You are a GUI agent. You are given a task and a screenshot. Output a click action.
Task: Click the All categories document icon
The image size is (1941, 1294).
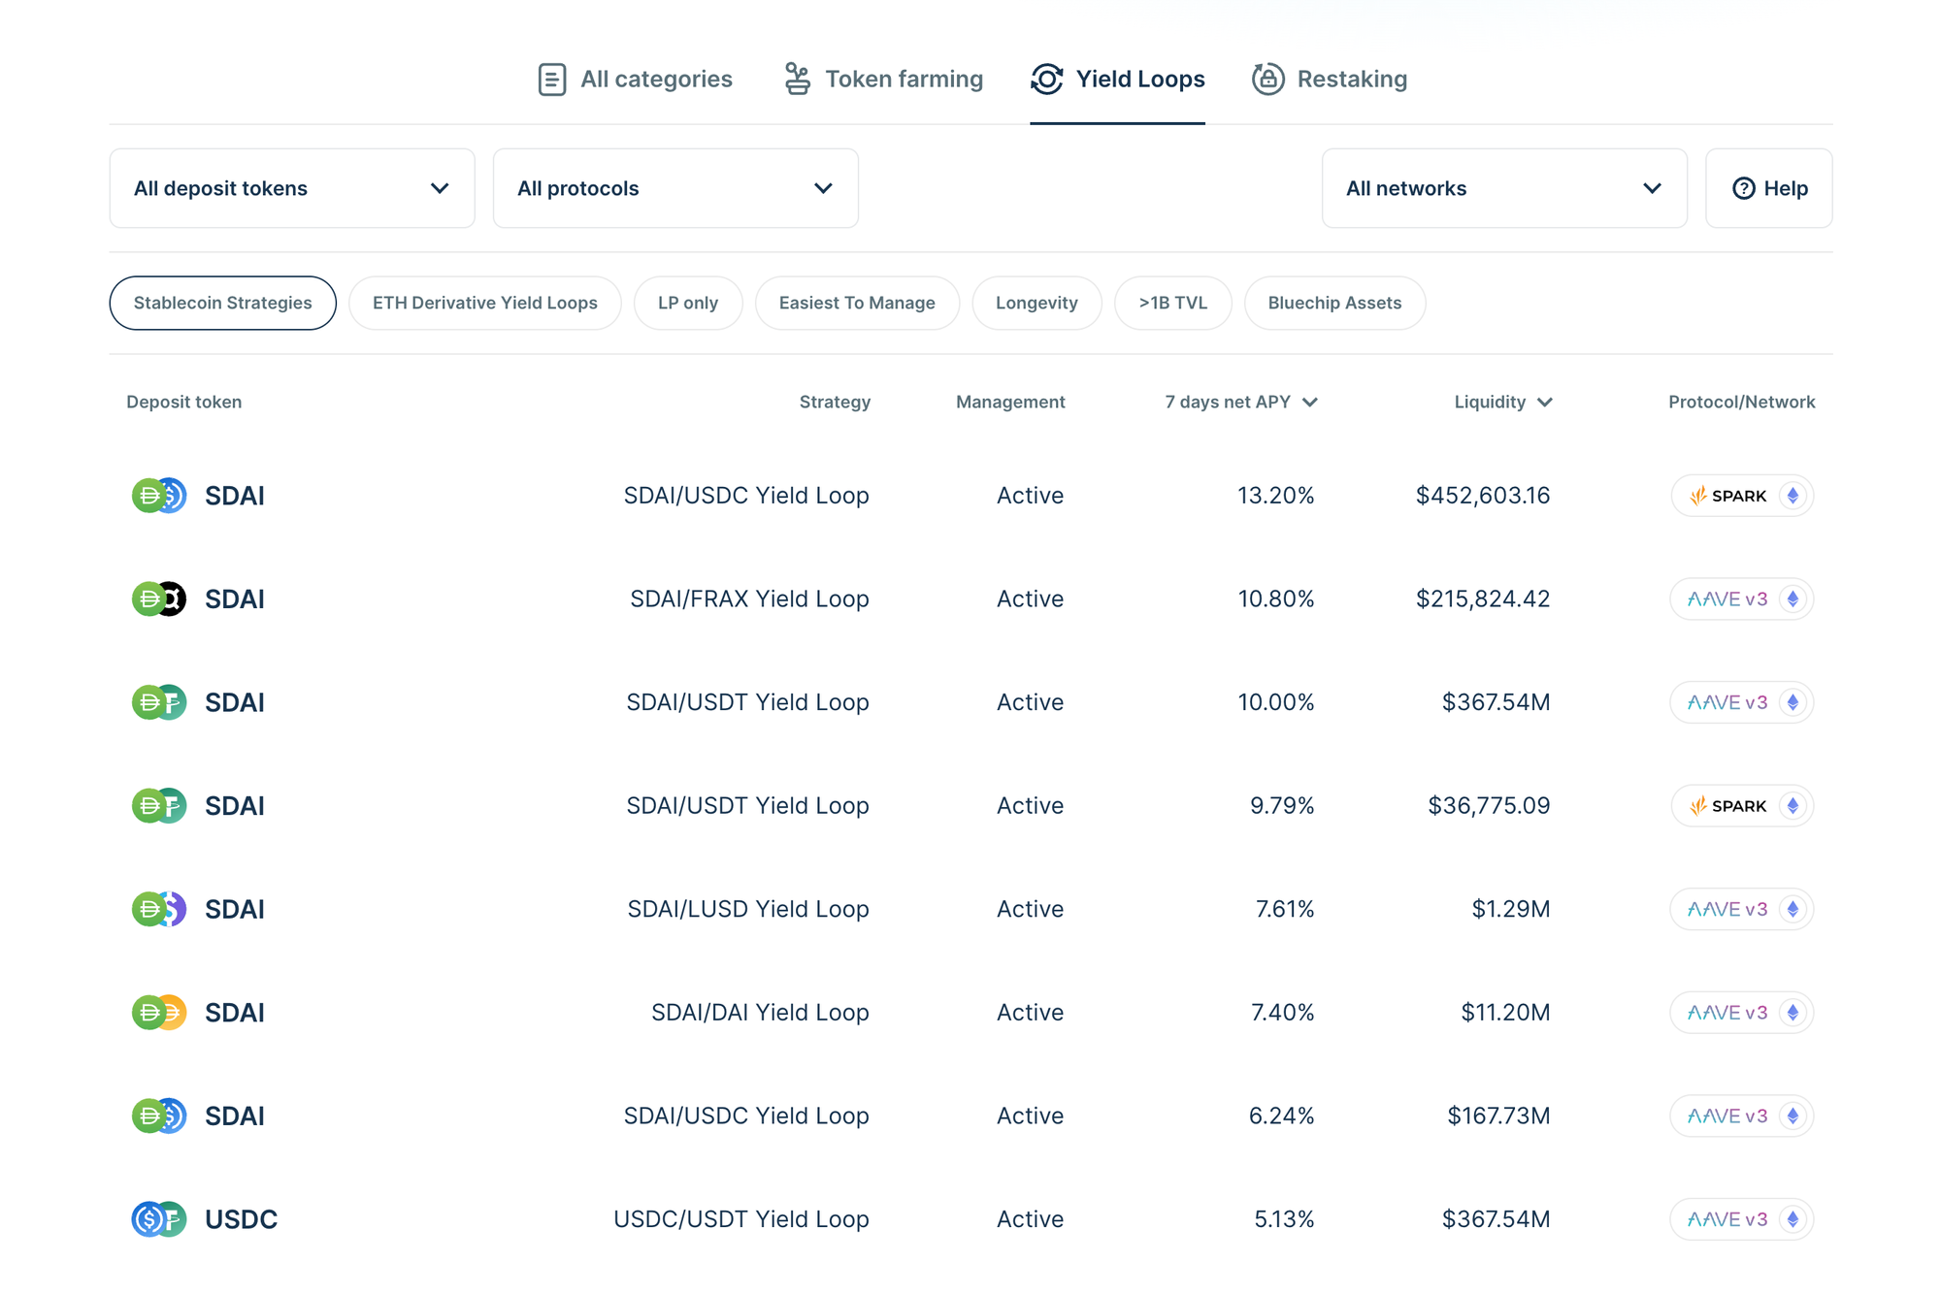click(x=551, y=80)
